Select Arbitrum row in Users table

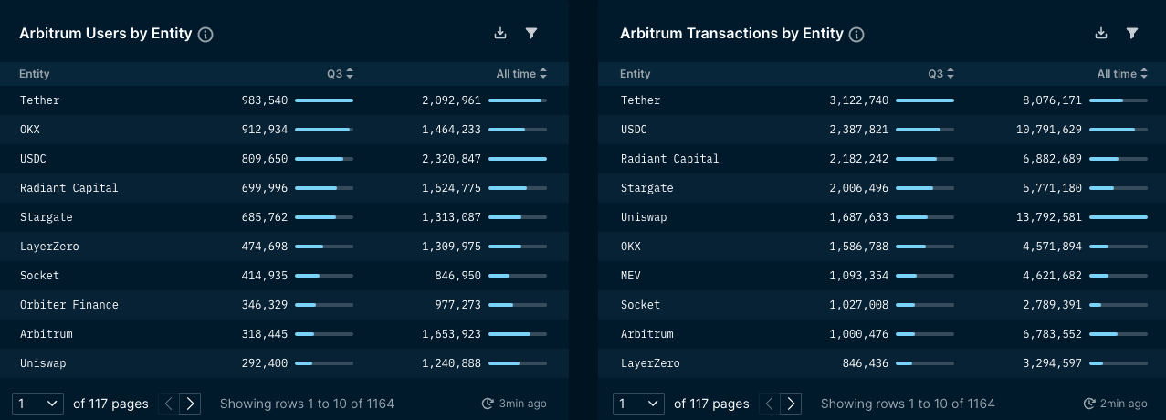[284, 334]
